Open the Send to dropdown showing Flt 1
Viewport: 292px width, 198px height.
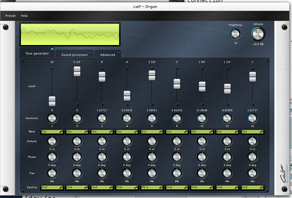click(152, 187)
